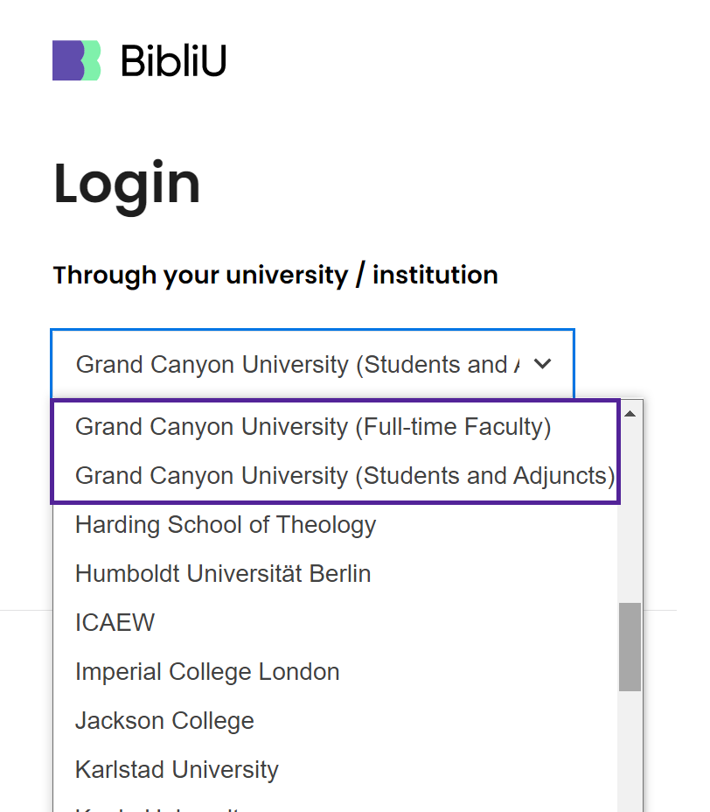Click the BibliU wordmark text
710x812 pixels.
[x=173, y=61]
